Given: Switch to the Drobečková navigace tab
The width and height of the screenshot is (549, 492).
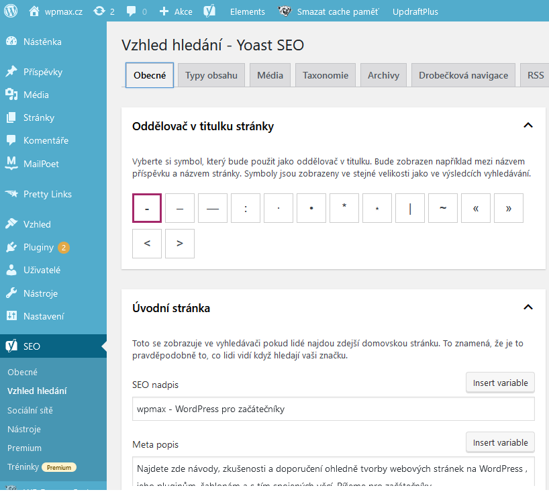Looking at the screenshot, I should coord(463,75).
